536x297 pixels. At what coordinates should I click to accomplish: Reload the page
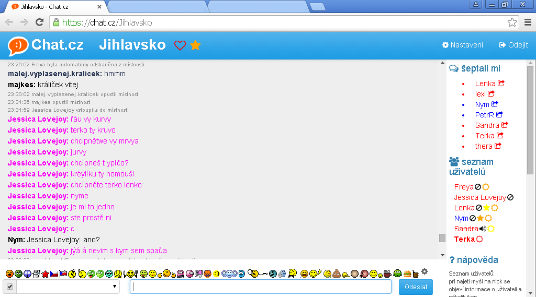40,22
